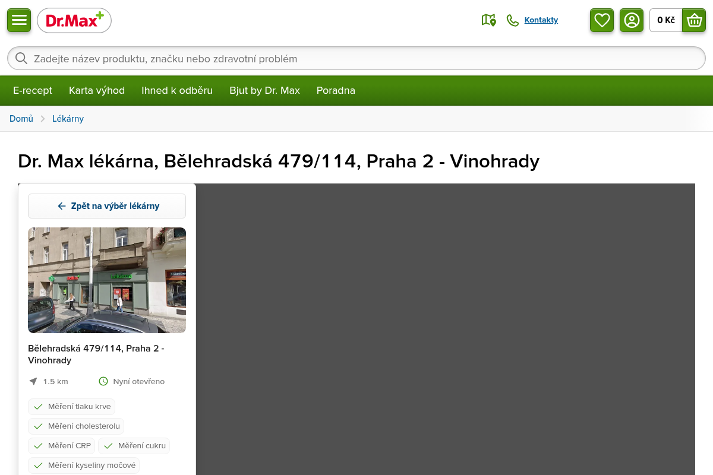The height and width of the screenshot is (475, 713).
Task: Click the 0 Kč cart total
Action: click(666, 20)
